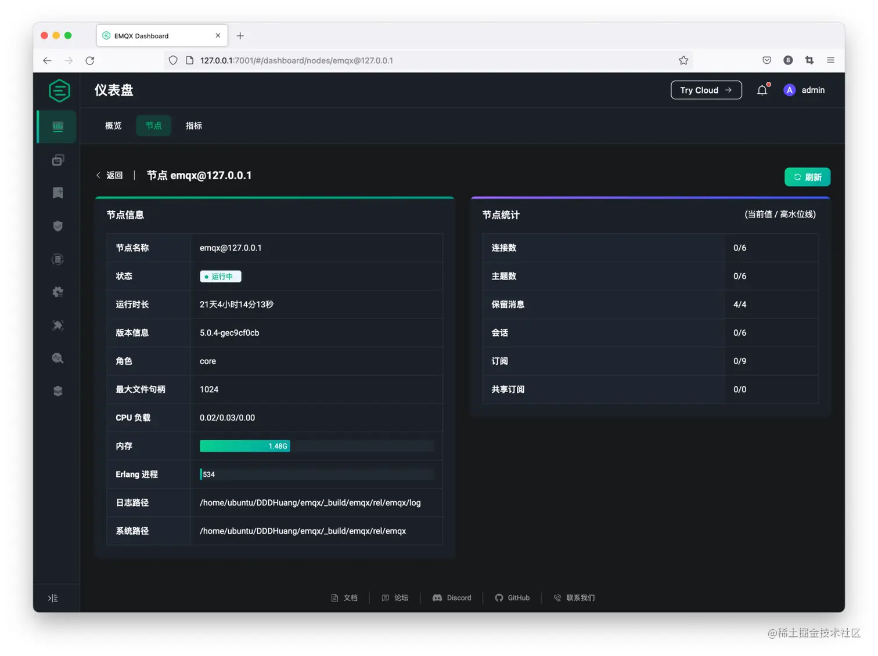Open the admin user dropdown
Image resolution: width=878 pixels, height=656 pixels.
click(804, 90)
